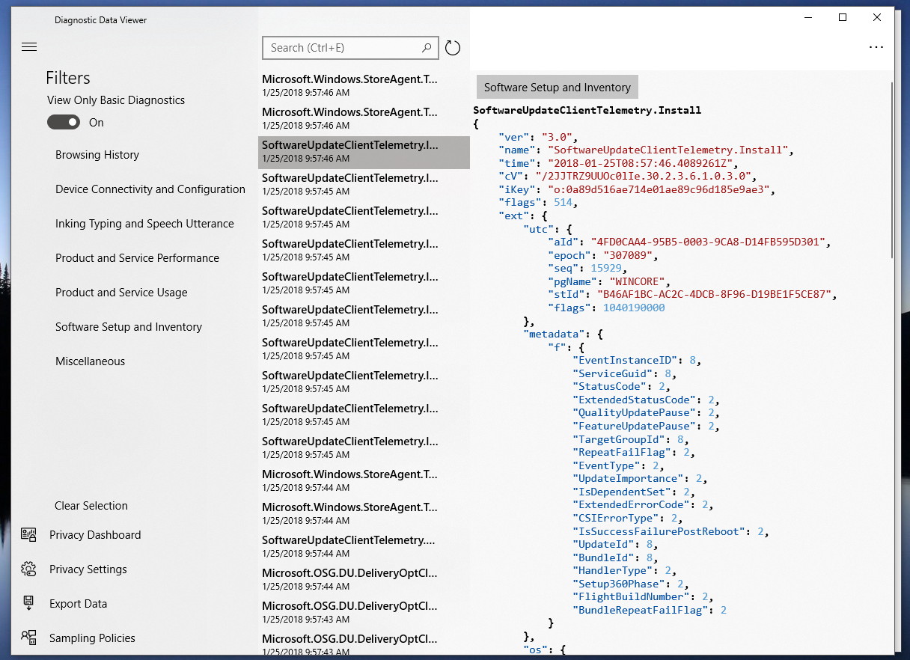This screenshot has height=660, width=910.
Task: Open Privacy Settings link
Action: coord(88,569)
